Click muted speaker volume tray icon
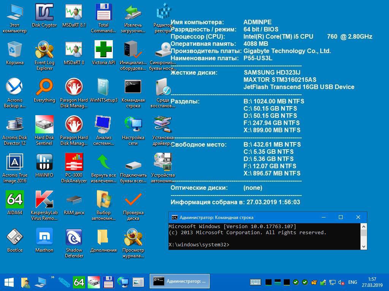This screenshot has height=291, width=389. tap(342, 282)
